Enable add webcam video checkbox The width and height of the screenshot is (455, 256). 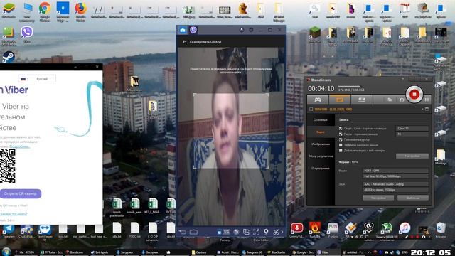(x=341, y=151)
